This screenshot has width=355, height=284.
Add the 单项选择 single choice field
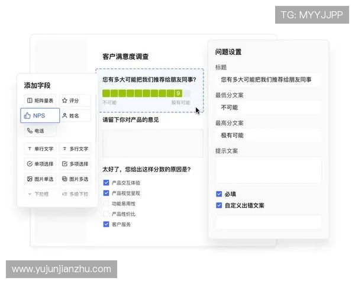tap(40, 164)
